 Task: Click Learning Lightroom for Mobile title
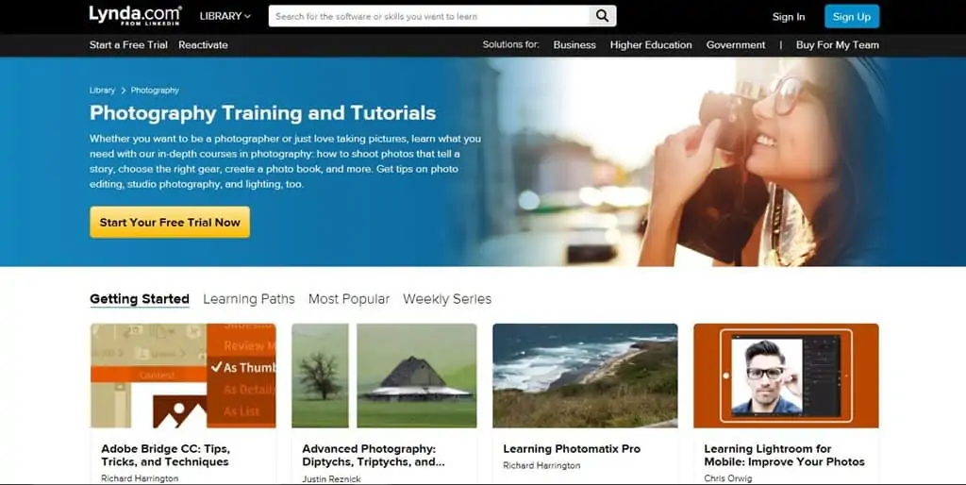[x=784, y=456]
